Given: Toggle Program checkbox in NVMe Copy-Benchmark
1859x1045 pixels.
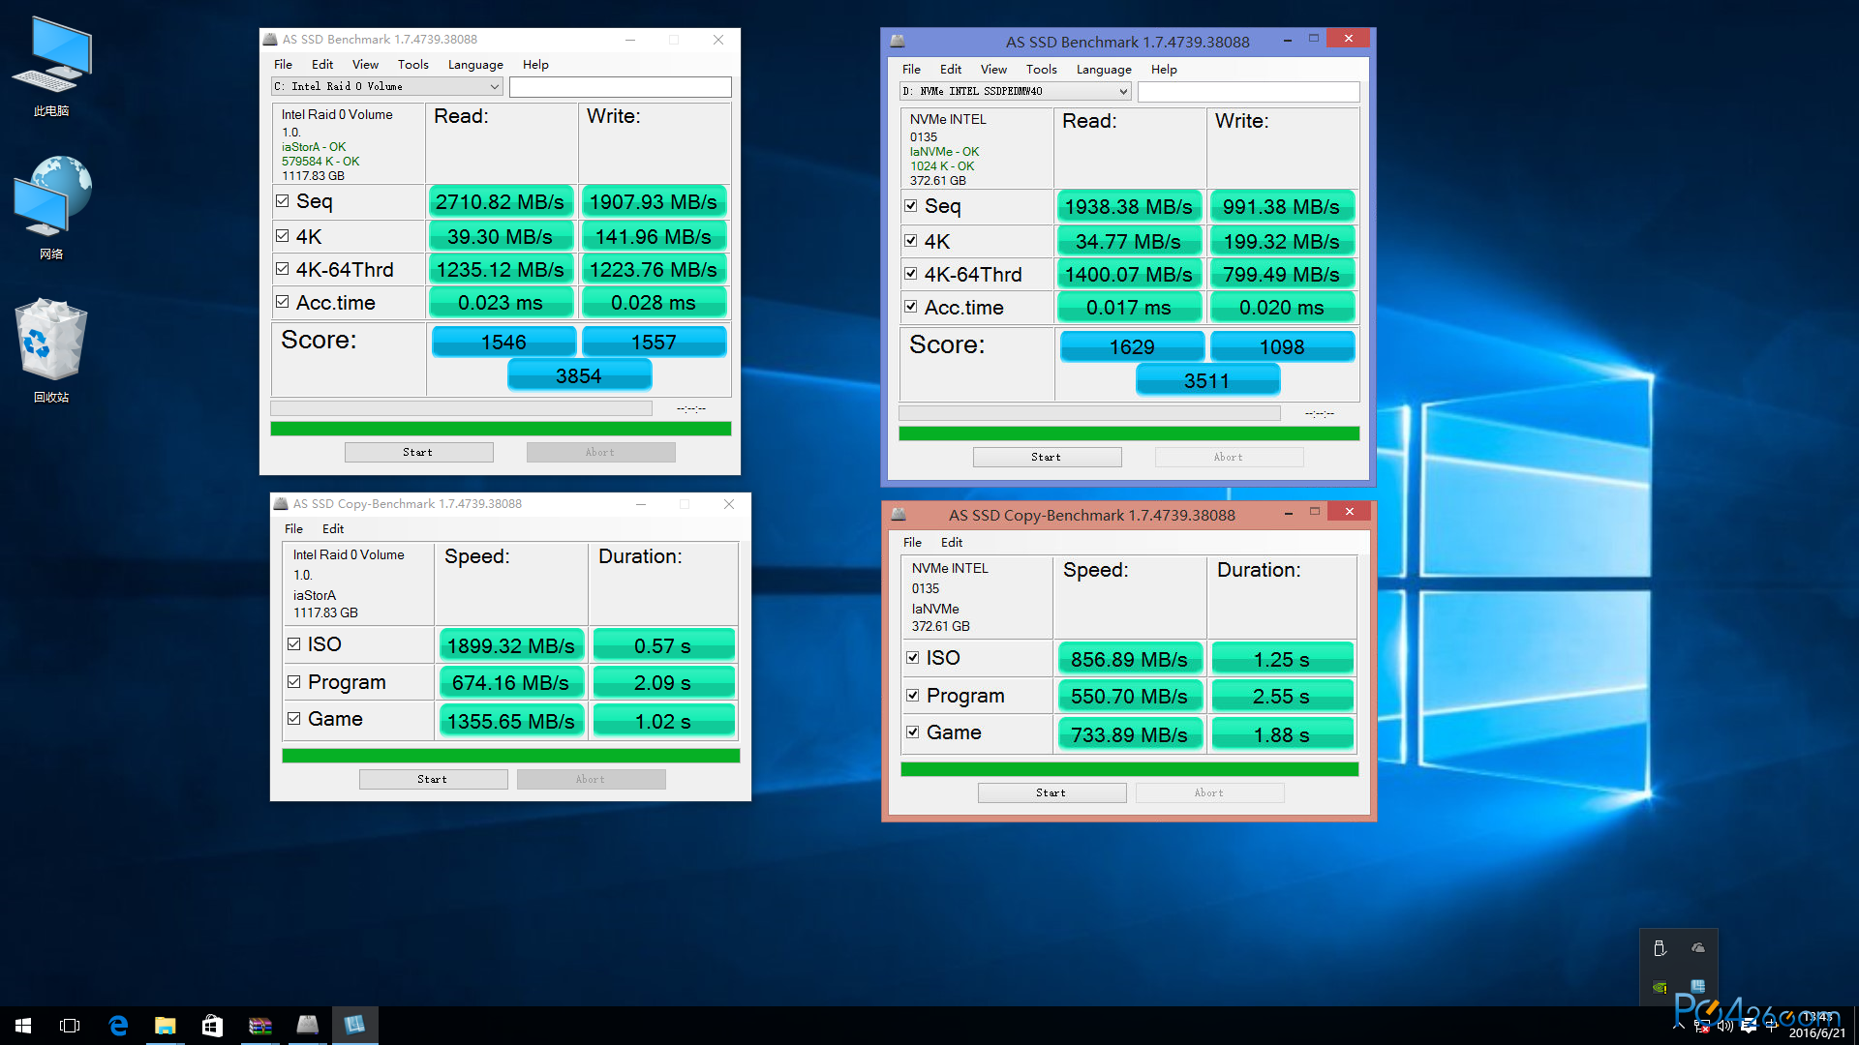Looking at the screenshot, I should (912, 696).
